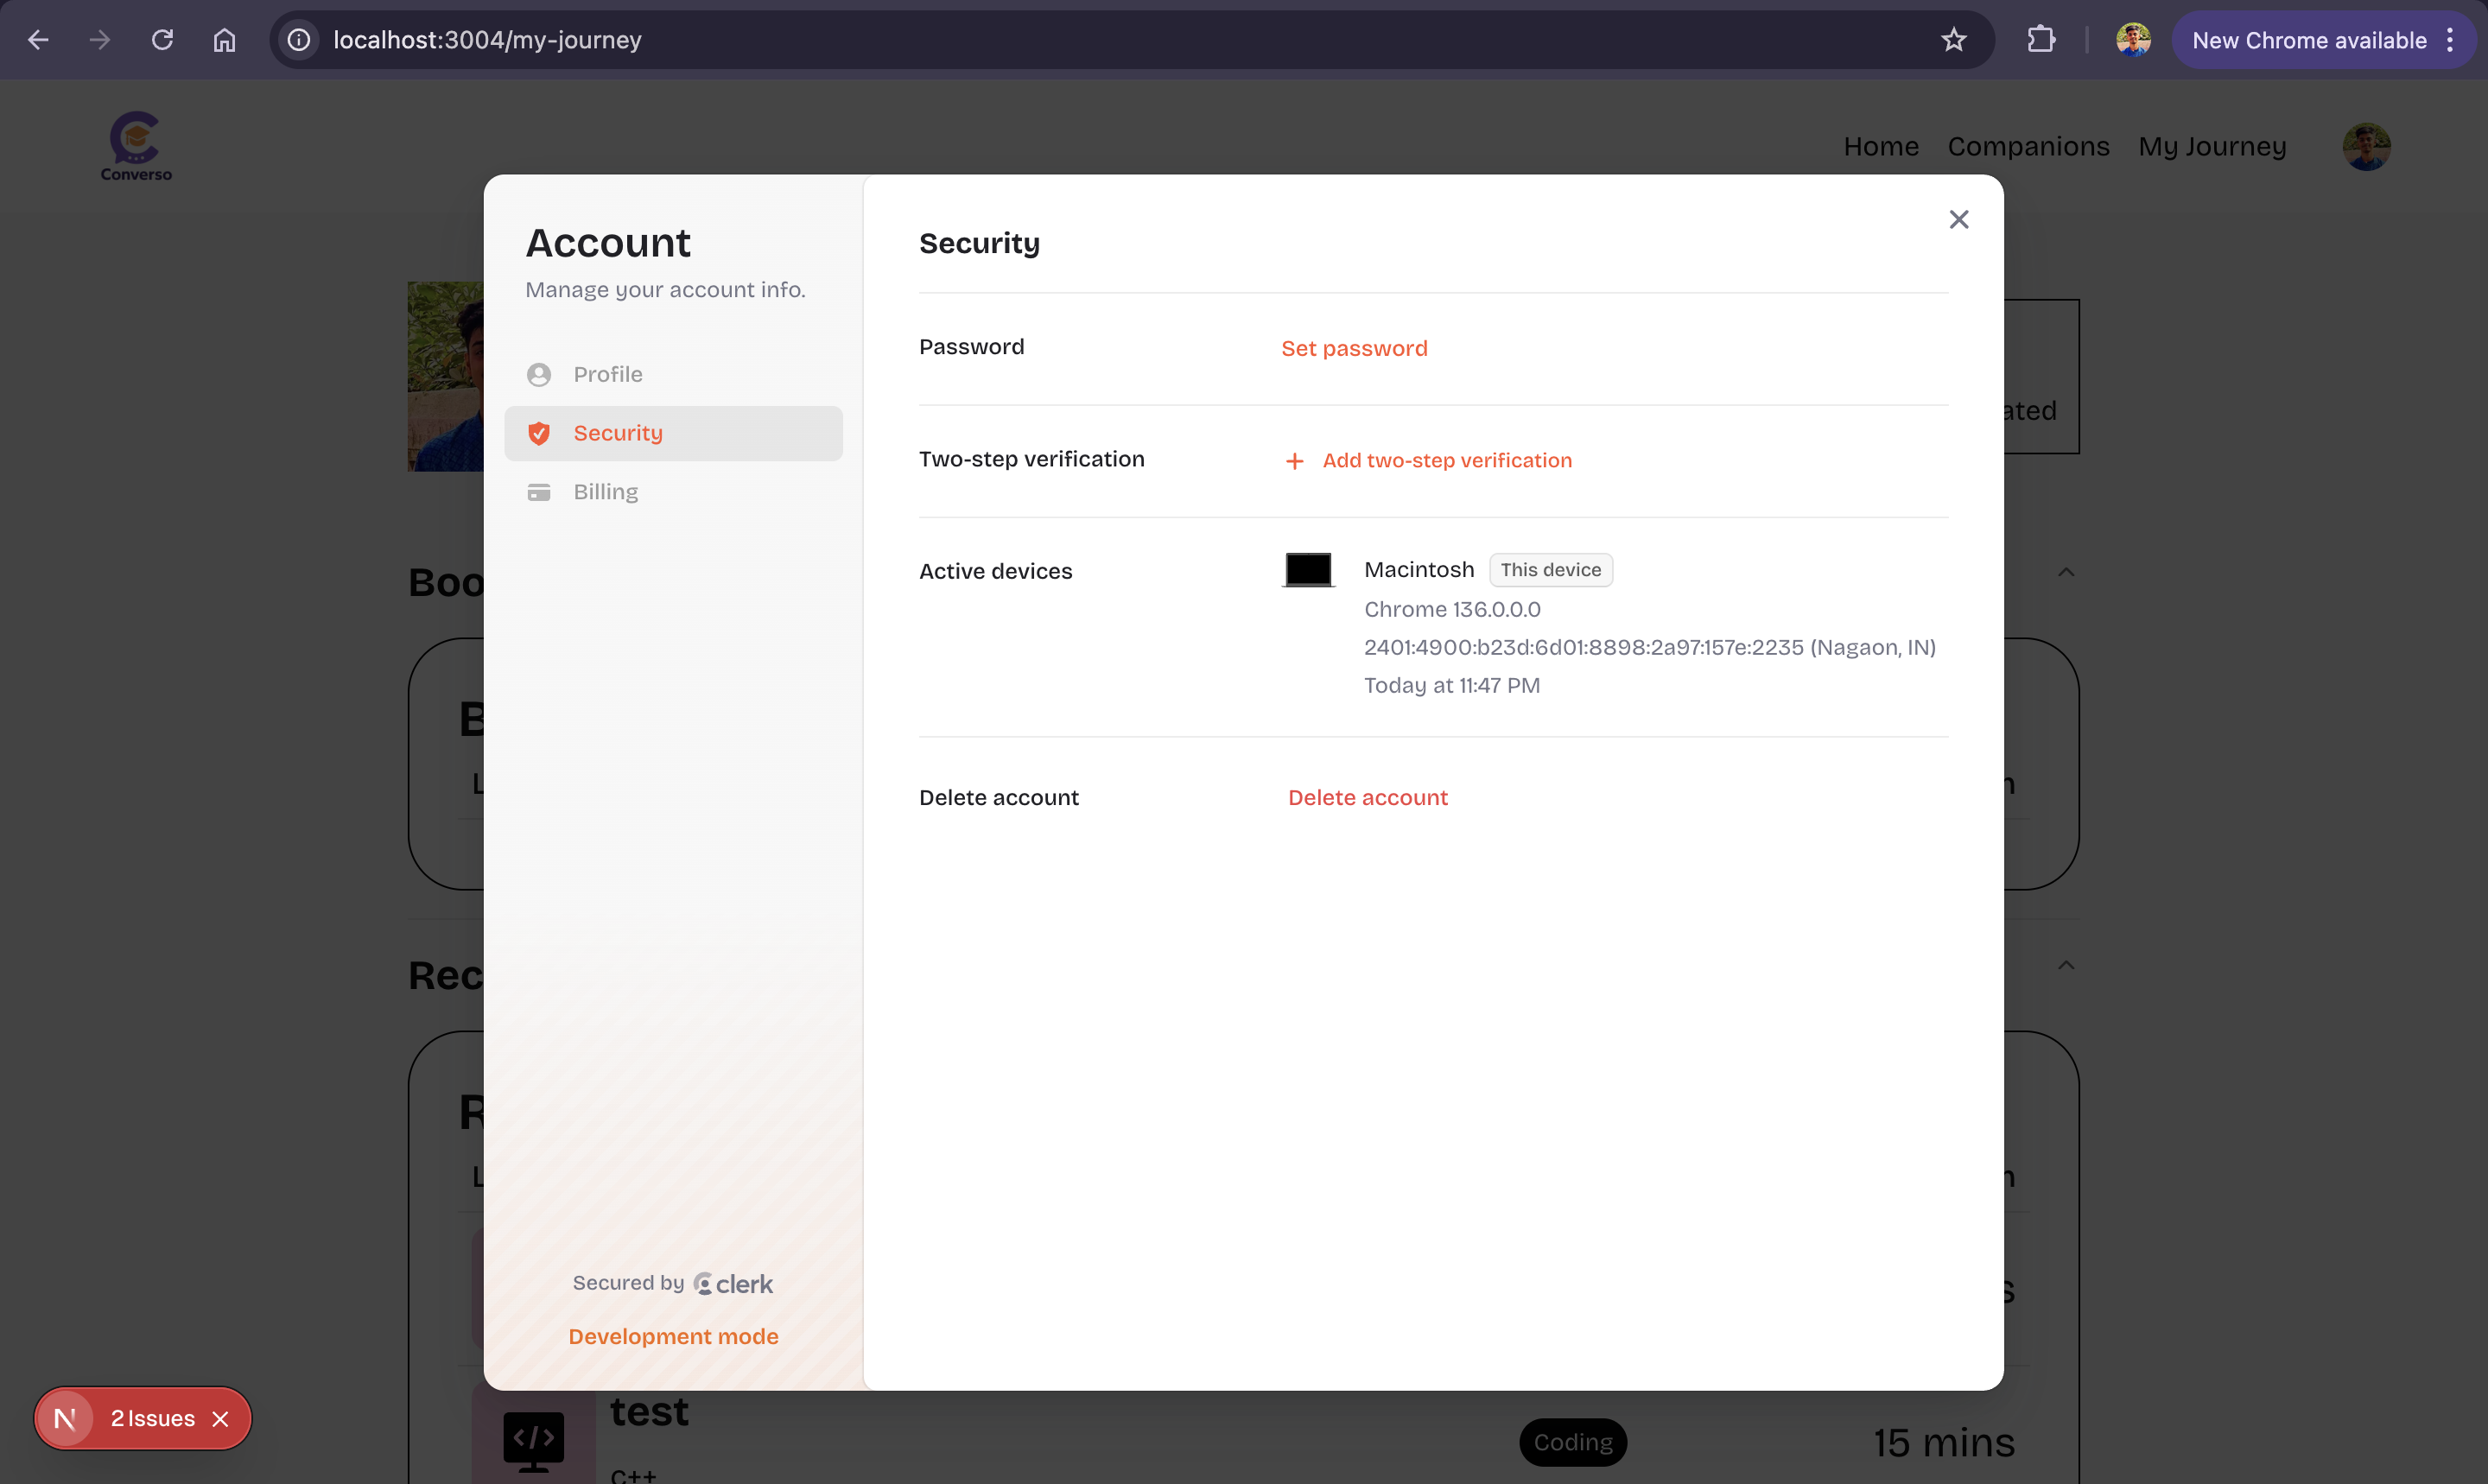This screenshot has width=2488, height=1484.
Task: Open the Next.js dev tools N icon
Action: [65, 1419]
